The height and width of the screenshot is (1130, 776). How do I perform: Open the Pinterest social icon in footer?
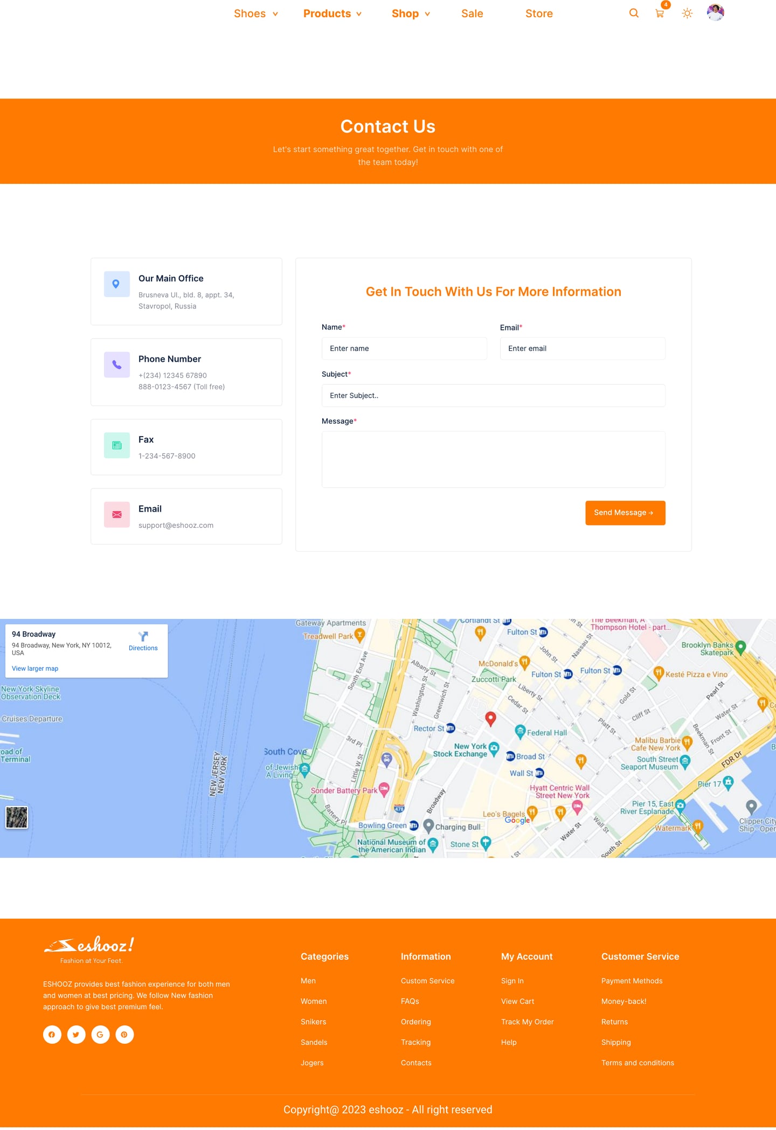(124, 1035)
